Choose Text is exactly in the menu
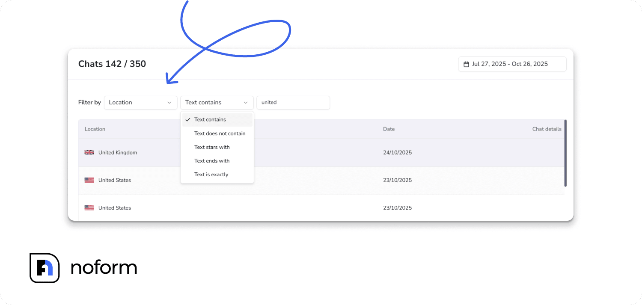This screenshot has width=642, height=305. (x=211, y=174)
